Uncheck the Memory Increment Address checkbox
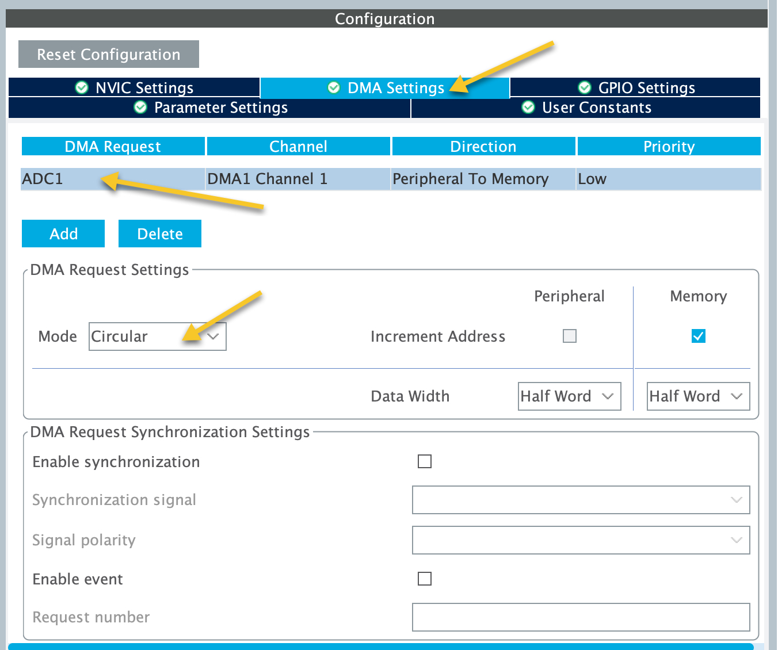 point(698,336)
